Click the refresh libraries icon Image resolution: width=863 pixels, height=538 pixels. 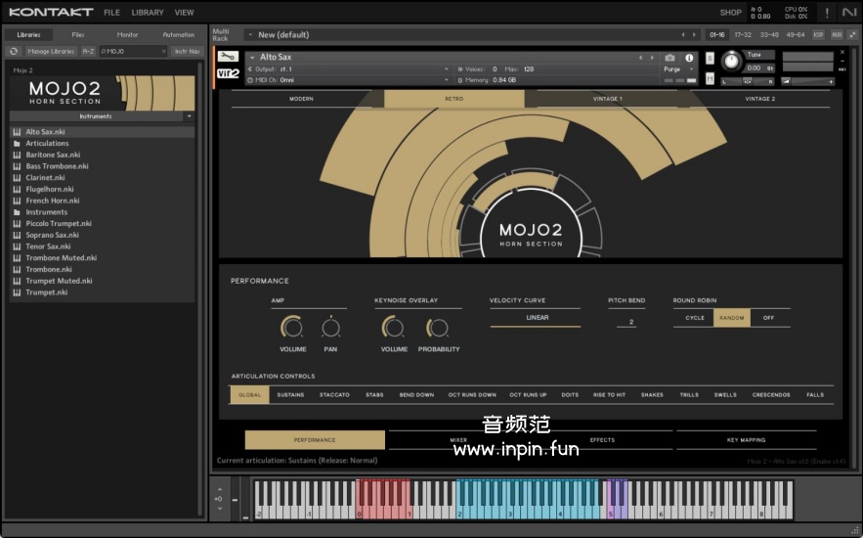14,51
